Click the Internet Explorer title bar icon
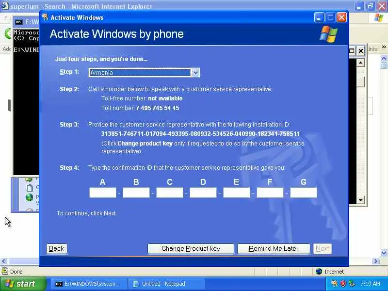Screen dimensions: 388x291 point(5,6)
